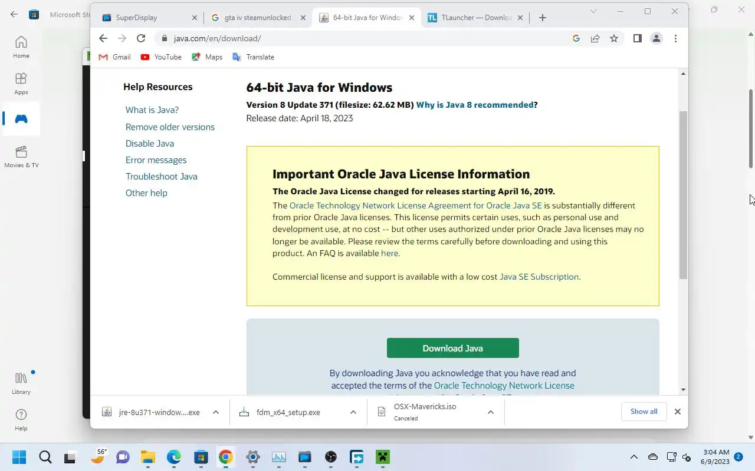Open taskbar Search
The image size is (755, 471).
45,457
